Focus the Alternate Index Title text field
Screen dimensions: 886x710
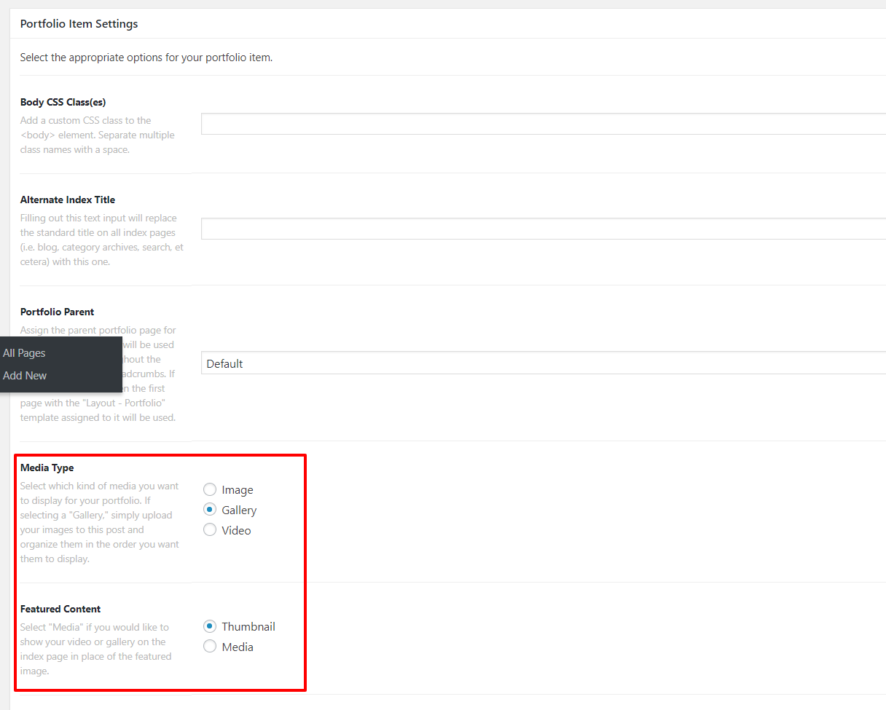(x=544, y=229)
